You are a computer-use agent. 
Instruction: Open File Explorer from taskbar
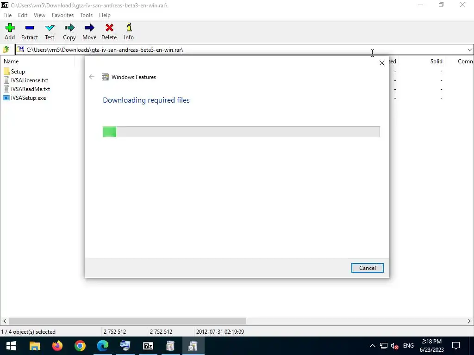coord(34,346)
